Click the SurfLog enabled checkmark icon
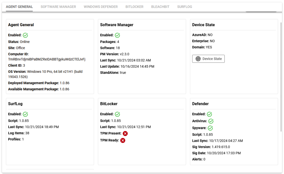 [26, 114]
